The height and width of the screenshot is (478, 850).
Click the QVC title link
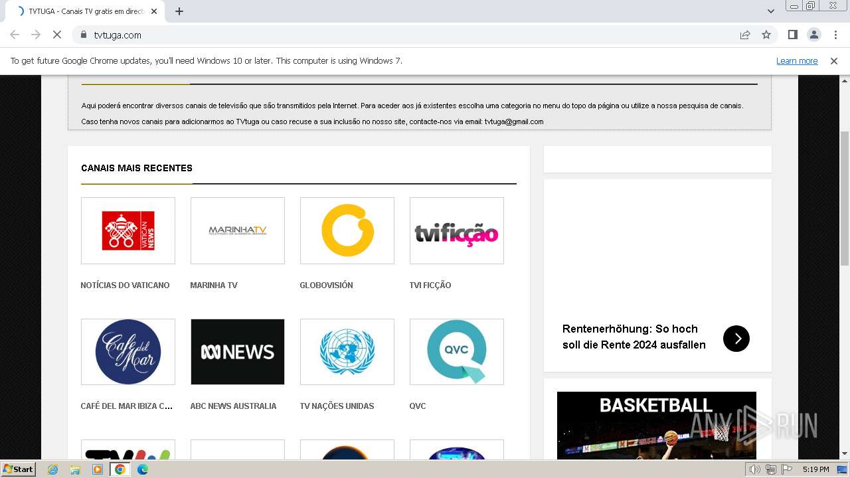418,406
